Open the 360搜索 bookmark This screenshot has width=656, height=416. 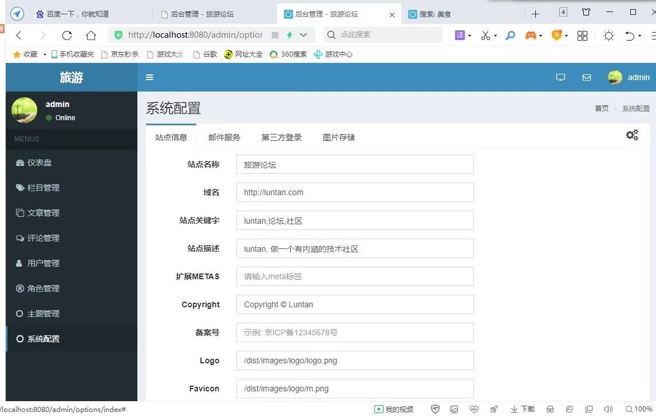[x=289, y=54]
